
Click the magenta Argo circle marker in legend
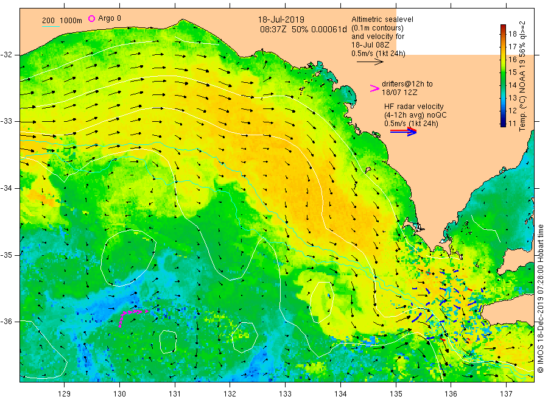click(91, 18)
